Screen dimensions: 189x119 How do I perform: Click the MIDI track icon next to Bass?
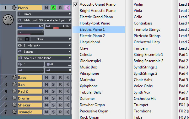[14, 77]
